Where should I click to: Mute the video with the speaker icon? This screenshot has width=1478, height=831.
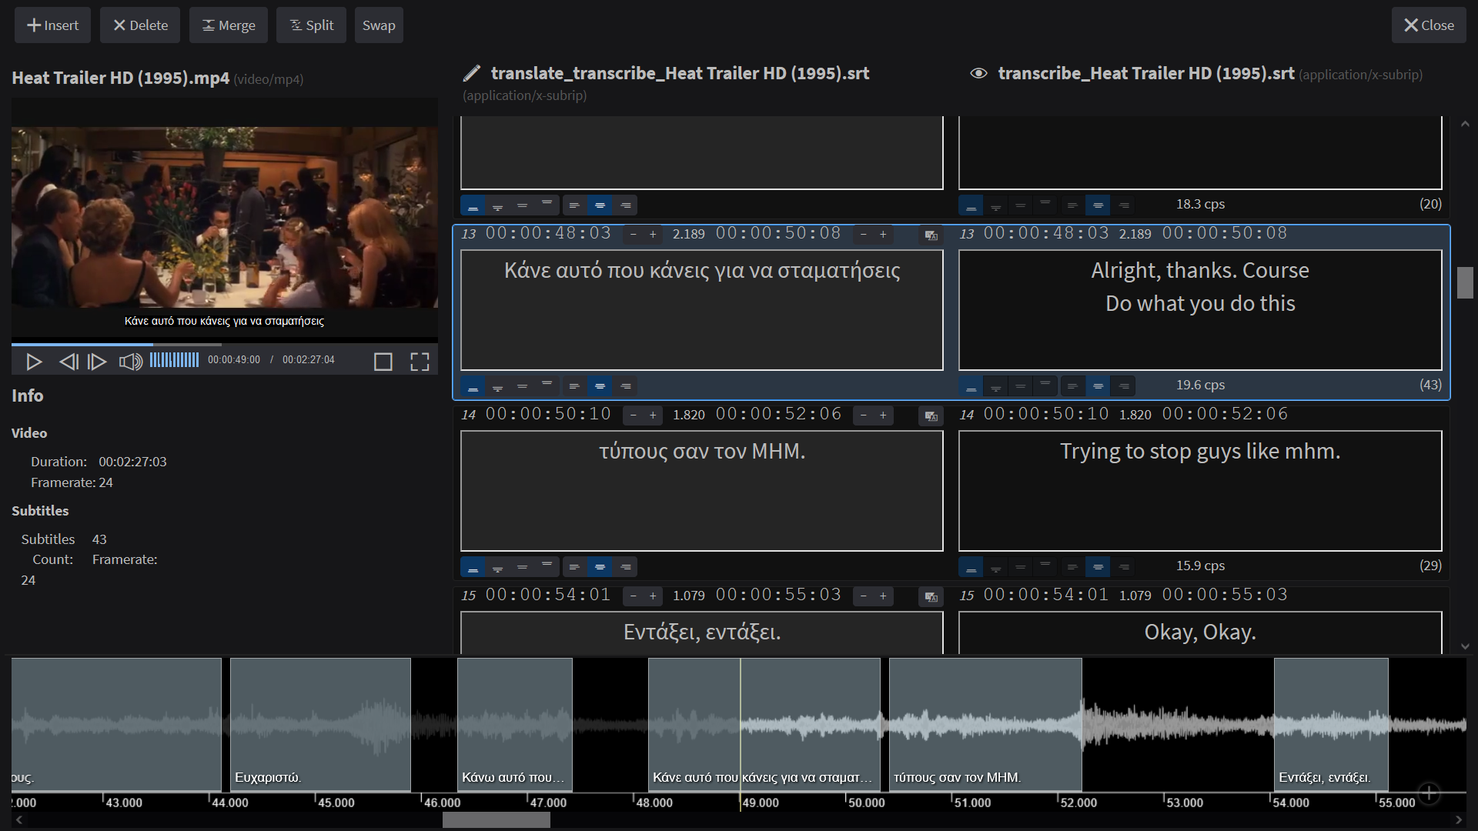point(130,362)
